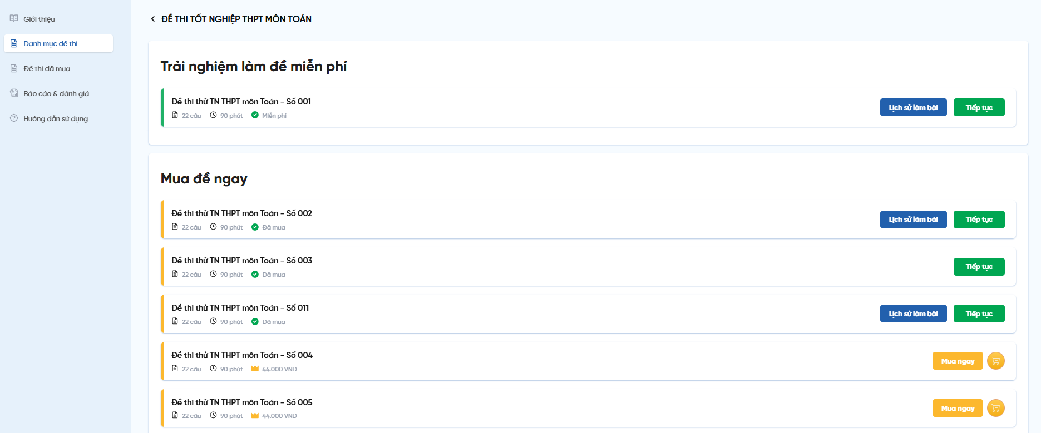
Task: Open the Giới thiệu menu item
Action: coord(39,19)
